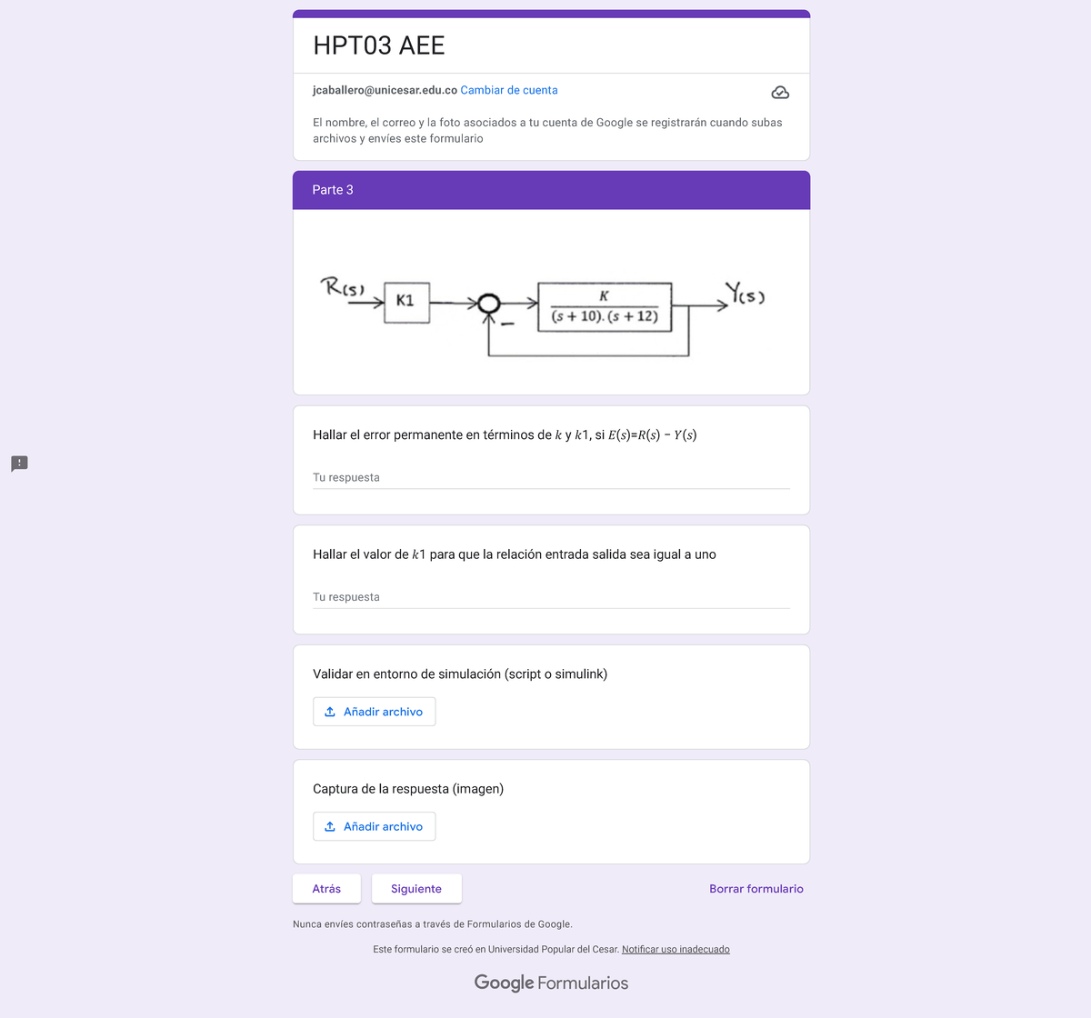
Task: Open the Notificar uso inadecuado link
Action: [x=676, y=949]
